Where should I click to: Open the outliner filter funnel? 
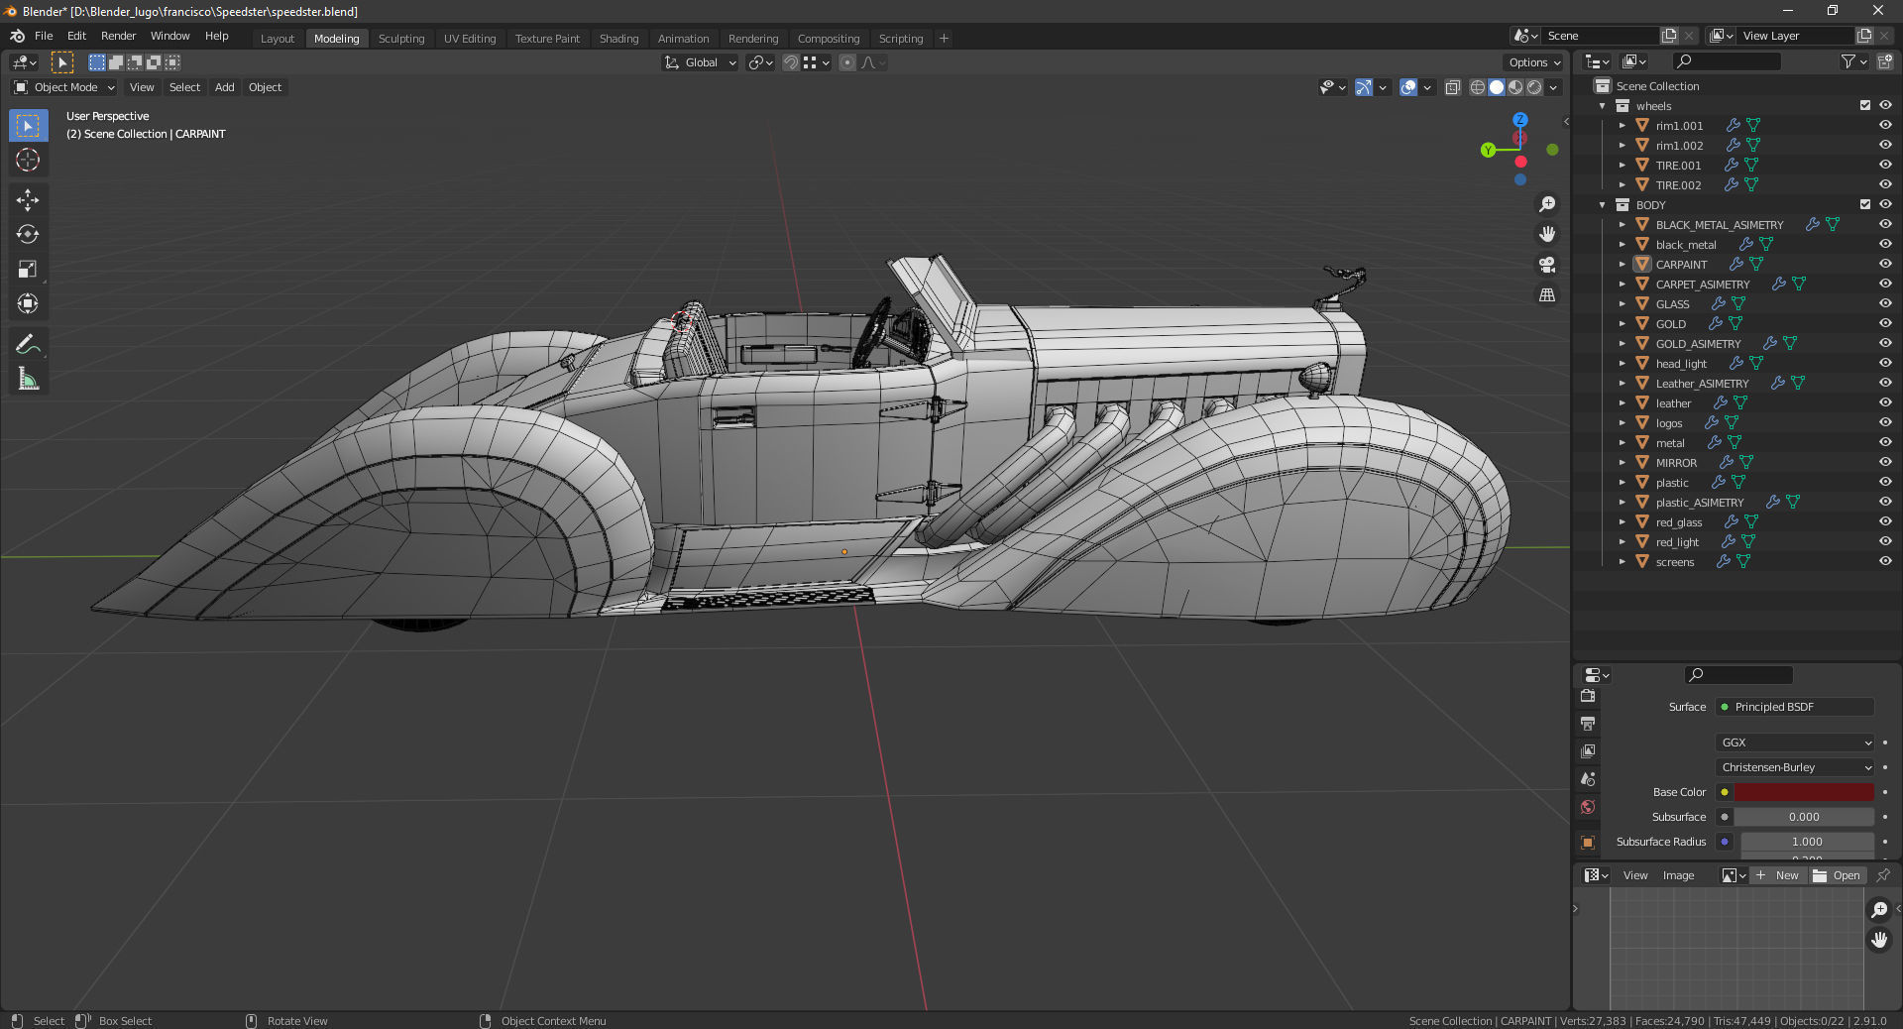click(x=1848, y=61)
